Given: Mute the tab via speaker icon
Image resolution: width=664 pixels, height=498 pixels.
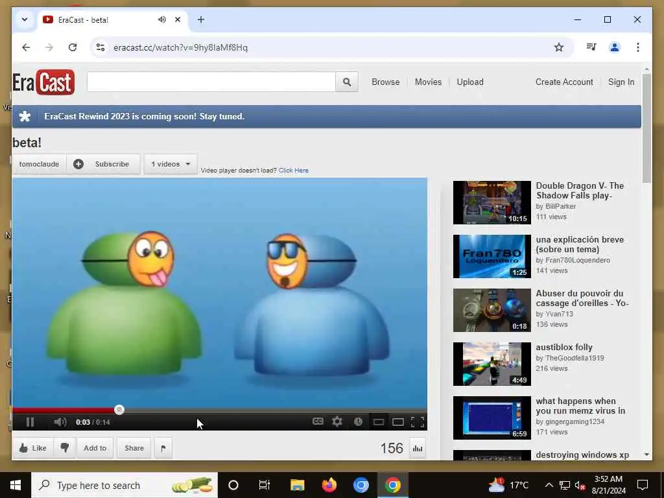Looking at the screenshot, I should coord(161,19).
